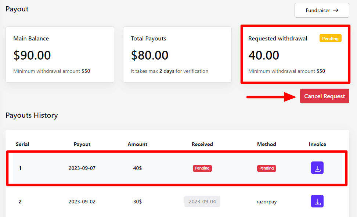Click the Received column header
Screen dimensions: 357x217
[x=202, y=144]
